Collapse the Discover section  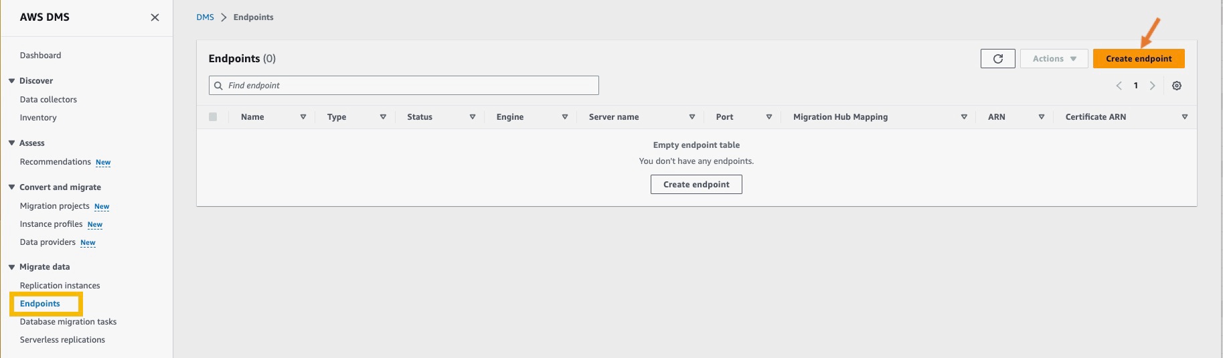[x=11, y=81]
